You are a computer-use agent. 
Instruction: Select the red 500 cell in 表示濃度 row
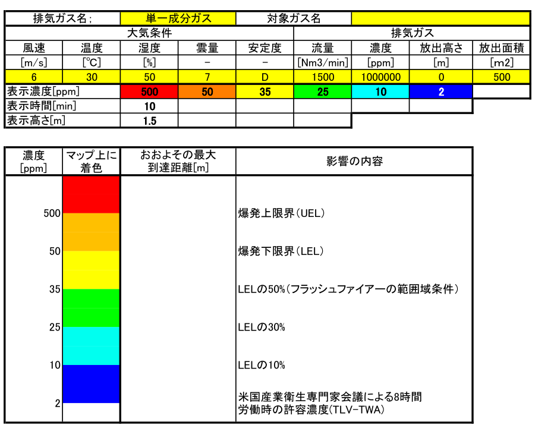tap(149, 92)
